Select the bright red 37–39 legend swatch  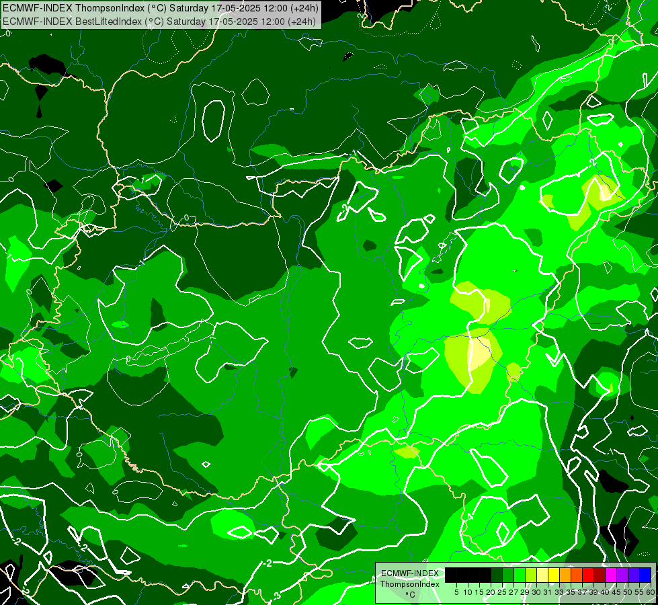pyautogui.click(x=588, y=575)
